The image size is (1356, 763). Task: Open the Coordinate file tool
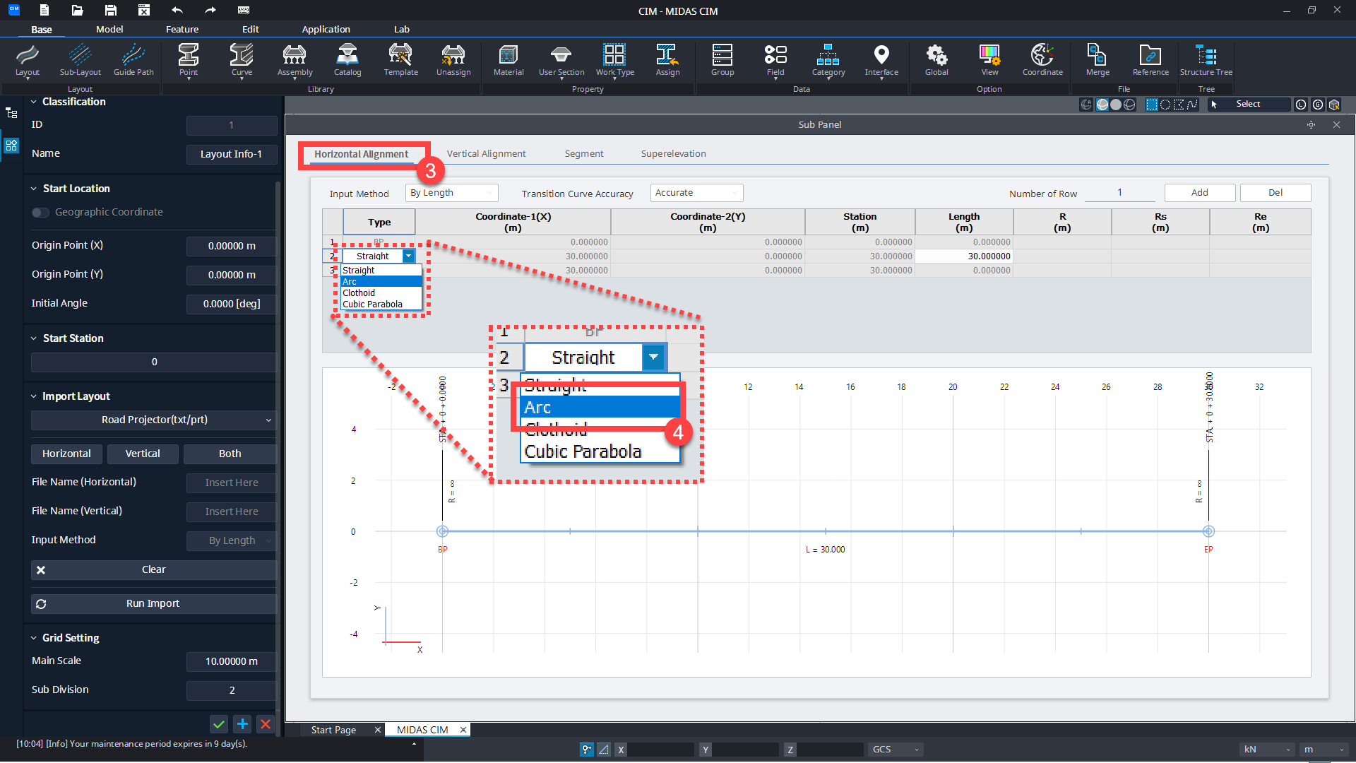pos(1042,60)
